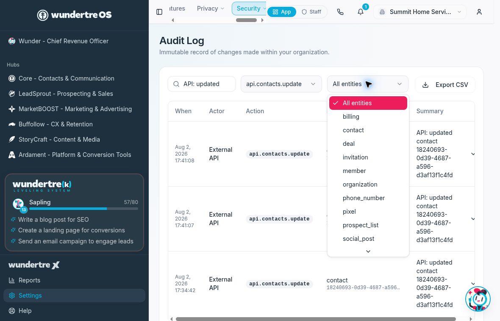Open the Privacy tab dropdown
500x321 pixels.
click(x=211, y=8)
